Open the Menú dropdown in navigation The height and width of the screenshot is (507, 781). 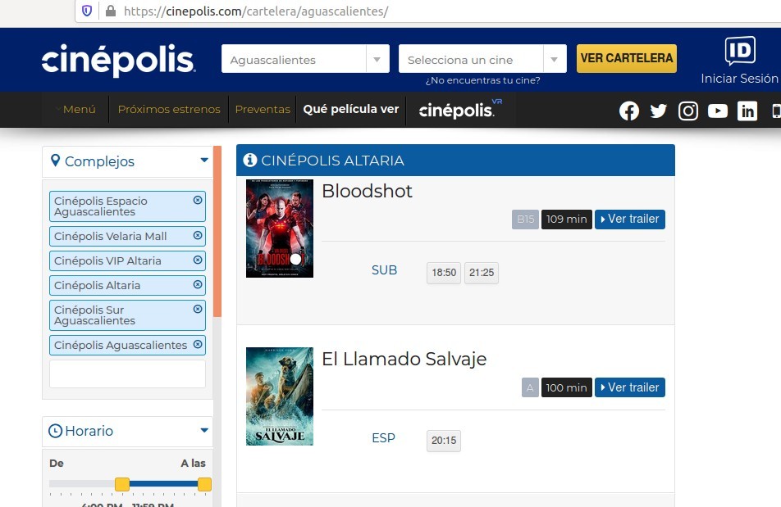click(75, 109)
